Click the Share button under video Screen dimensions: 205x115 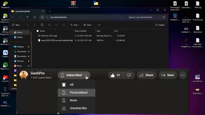[x=147, y=75]
